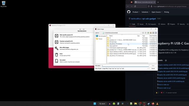Image resolution: width=189 pixels, height=106 pixels.
Task: Click help question mark in Select image dialog
Action: pyautogui.click(x=151, y=29)
